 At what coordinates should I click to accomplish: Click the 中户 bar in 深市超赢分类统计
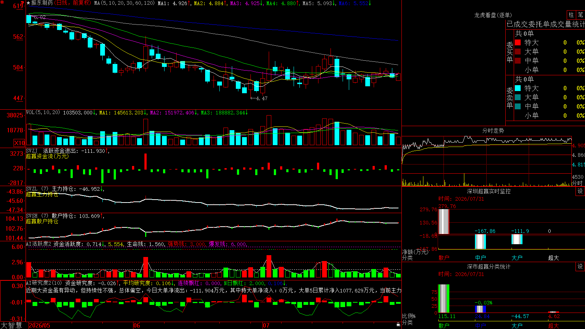point(480,309)
